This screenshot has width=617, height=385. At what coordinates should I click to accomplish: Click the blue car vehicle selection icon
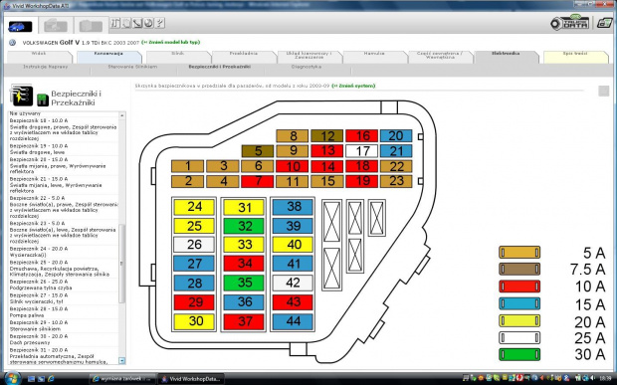[20, 26]
